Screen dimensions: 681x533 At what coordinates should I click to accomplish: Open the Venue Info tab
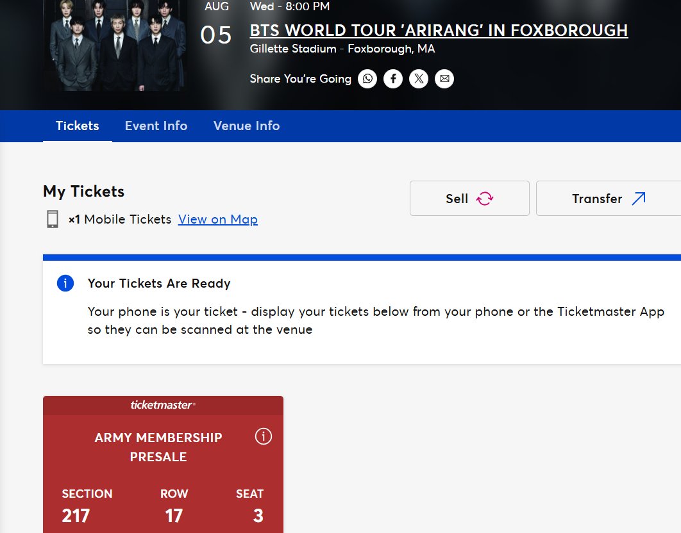[x=247, y=126]
